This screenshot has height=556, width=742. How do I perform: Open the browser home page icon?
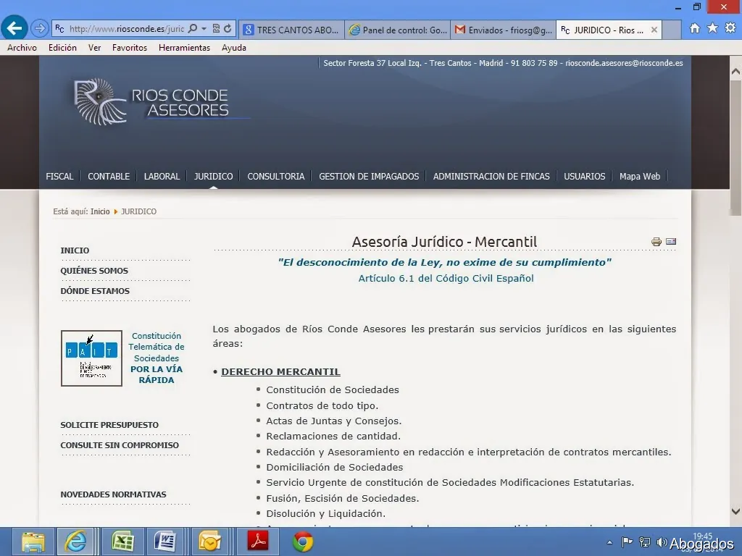695,28
